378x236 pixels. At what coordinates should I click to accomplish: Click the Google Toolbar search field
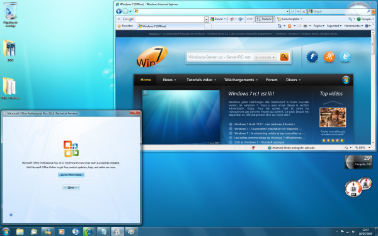(x=169, y=19)
